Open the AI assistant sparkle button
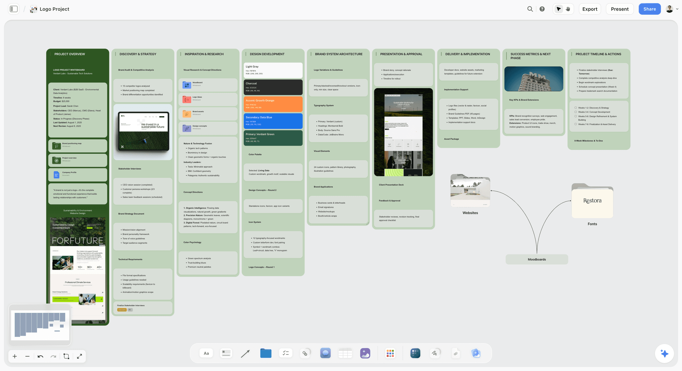Viewport: 682px width, 371px height. 664,353
